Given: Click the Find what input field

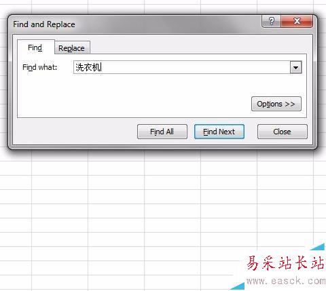Looking at the screenshot, I should 181,67.
